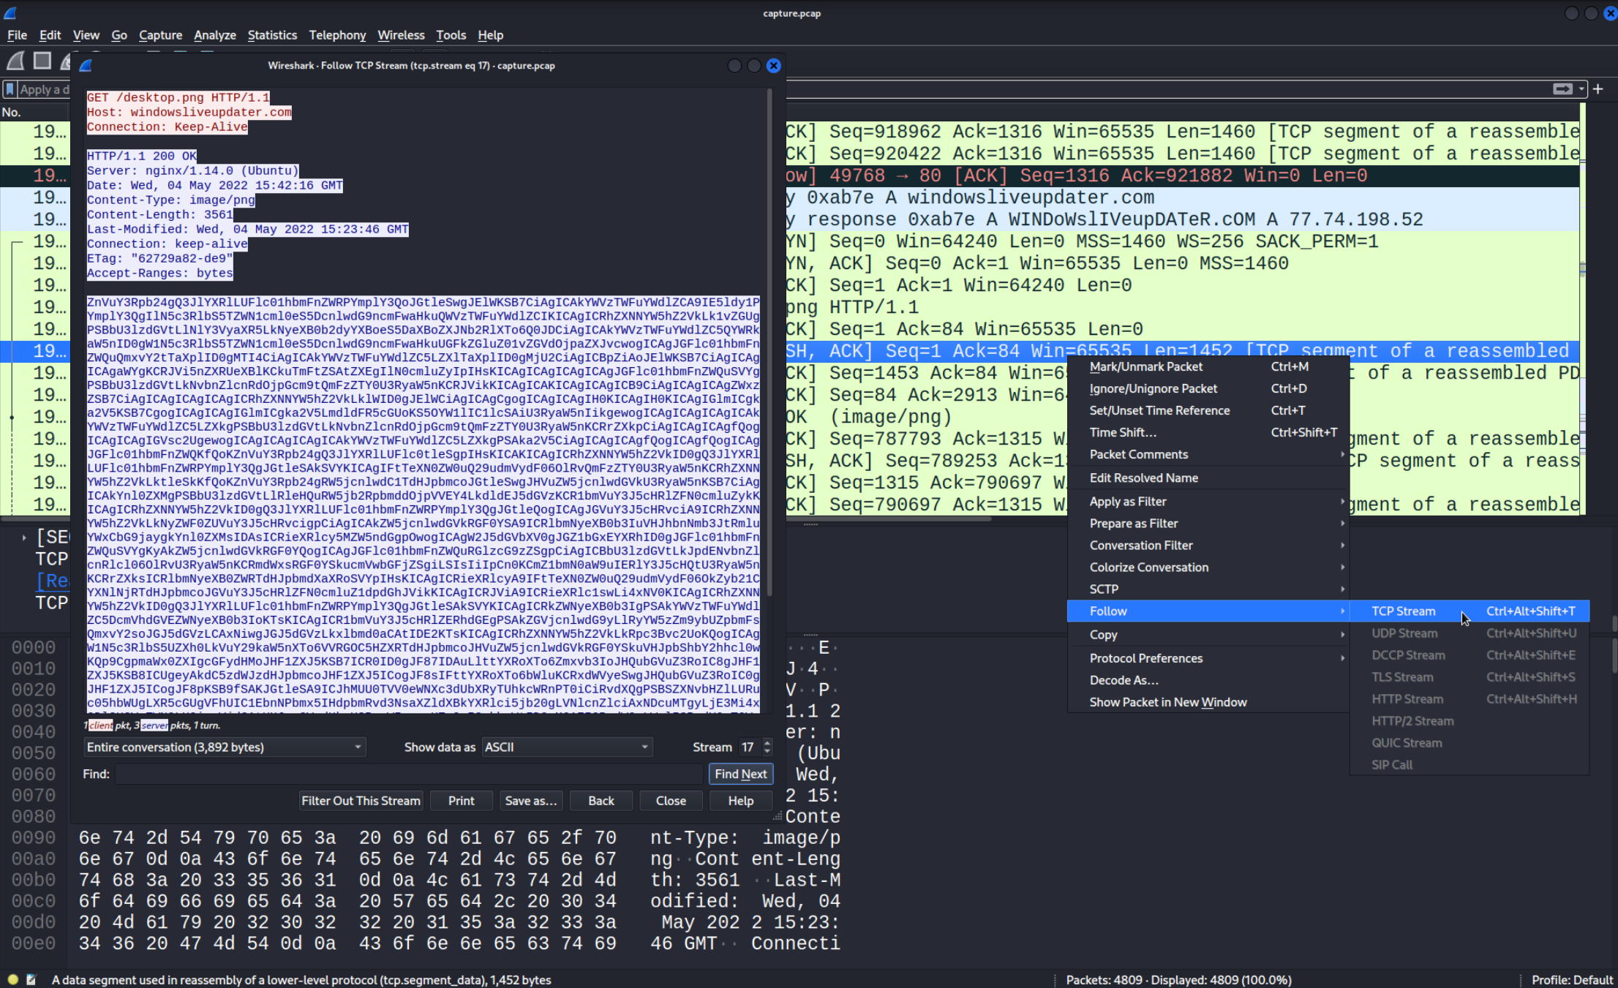Click 'Profile: Default' in status bar
The width and height of the screenshot is (1618, 988).
pyautogui.click(x=1572, y=980)
